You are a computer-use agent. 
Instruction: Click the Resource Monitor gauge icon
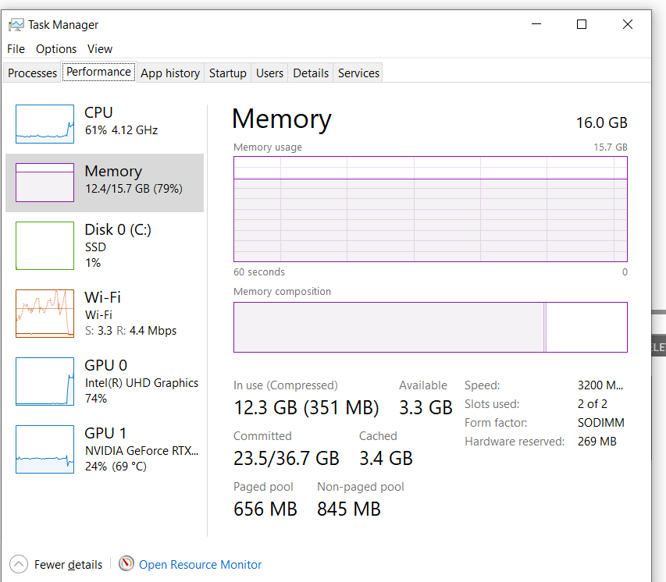126,564
